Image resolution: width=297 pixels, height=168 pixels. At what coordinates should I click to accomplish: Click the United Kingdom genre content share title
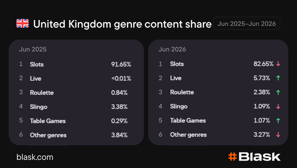pyautogui.click(x=122, y=24)
